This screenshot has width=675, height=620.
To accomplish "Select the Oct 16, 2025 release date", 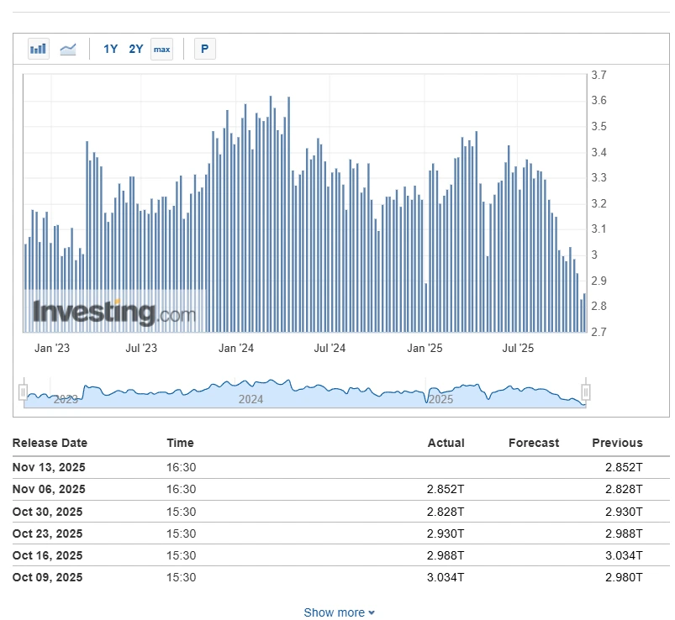I will (47, 555).
